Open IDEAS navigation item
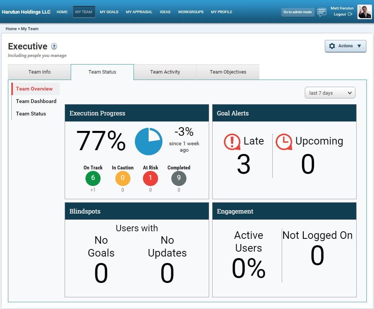 point(165,12)
